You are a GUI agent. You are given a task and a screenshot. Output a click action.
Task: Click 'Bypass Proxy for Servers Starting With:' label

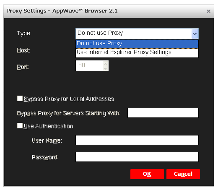point(69,113)
